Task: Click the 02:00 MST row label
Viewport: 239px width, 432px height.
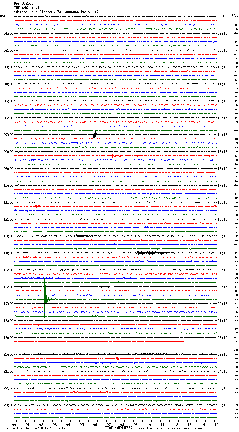Action: (x=9, y=50)
